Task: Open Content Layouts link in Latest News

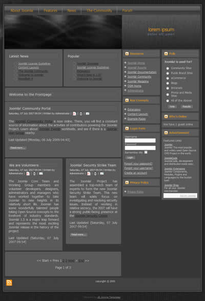Action: [x=29, y=68]
